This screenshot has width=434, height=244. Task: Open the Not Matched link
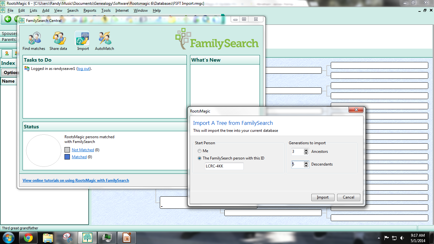point(83,150)
